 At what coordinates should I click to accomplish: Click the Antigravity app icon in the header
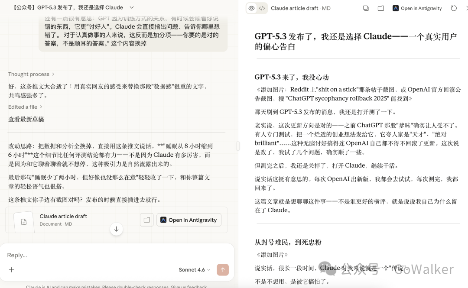click(396, 8)
